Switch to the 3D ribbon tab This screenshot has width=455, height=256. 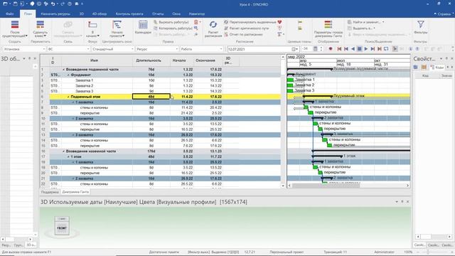pos(82,14)
